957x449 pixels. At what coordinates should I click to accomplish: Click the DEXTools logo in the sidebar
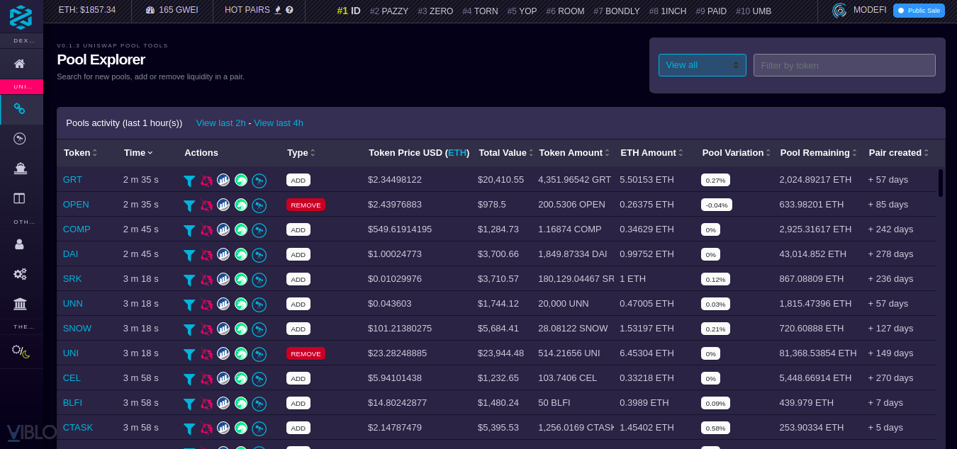(21, 17)
